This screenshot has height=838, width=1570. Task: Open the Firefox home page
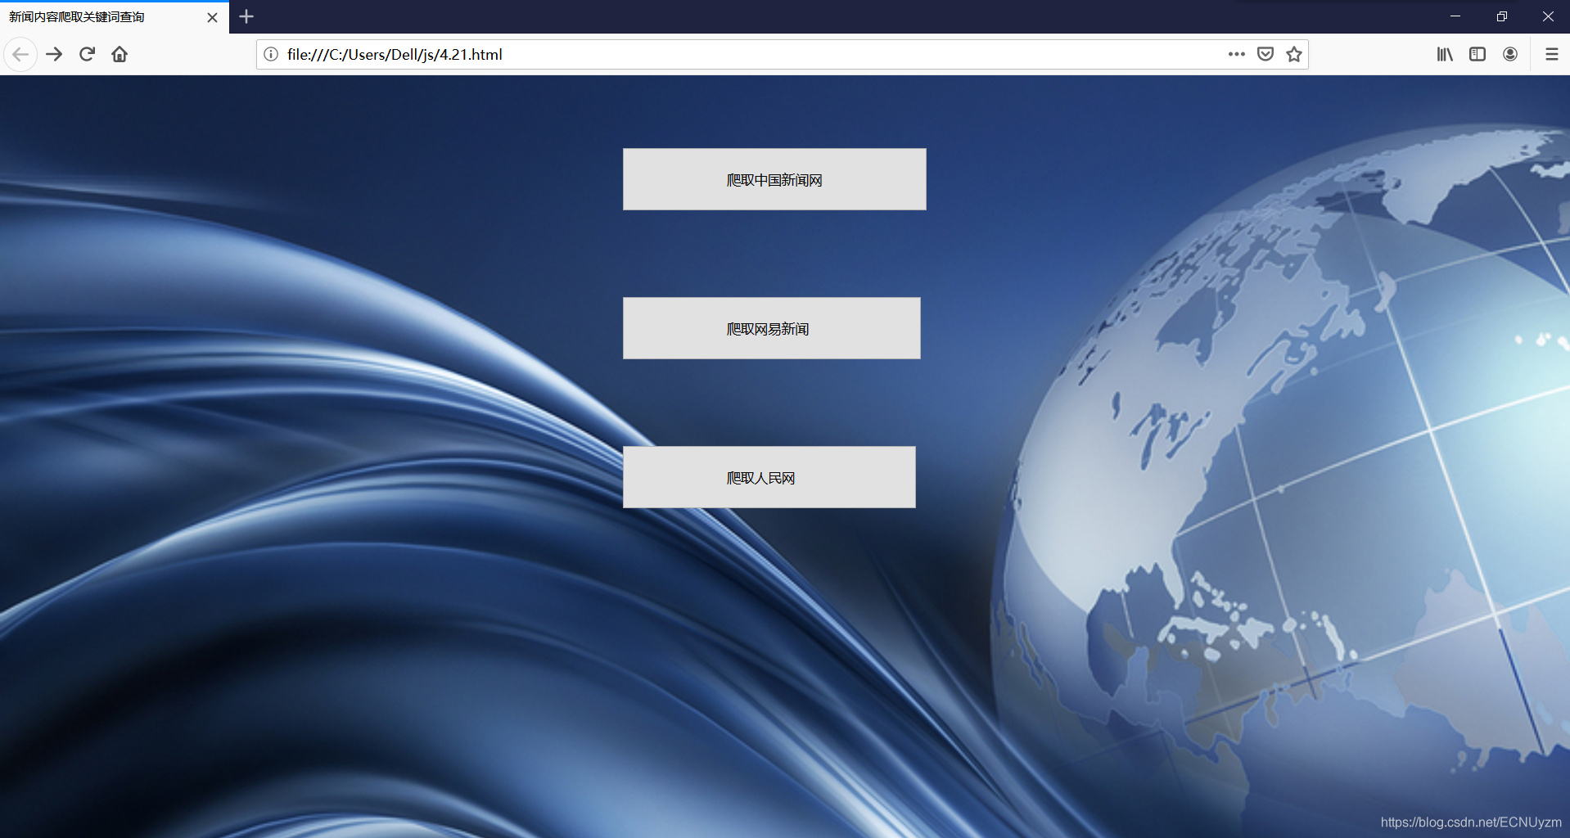(x=120, y=55)
